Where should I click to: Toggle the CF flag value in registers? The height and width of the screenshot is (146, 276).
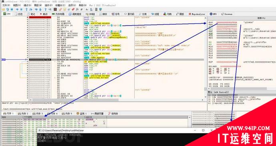tap(213, 73)
